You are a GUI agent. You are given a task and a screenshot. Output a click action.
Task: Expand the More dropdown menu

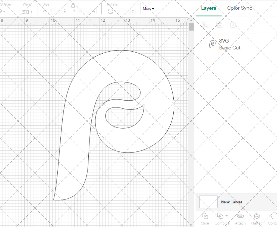tap(149, 9)
